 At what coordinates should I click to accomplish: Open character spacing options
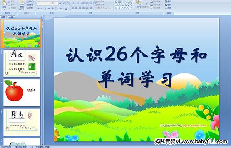[56, 8]
